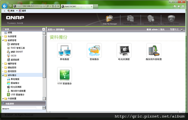The height and width of the screenshot is (120, 188).
Task: Click the browser forward button
Action: 10,6
